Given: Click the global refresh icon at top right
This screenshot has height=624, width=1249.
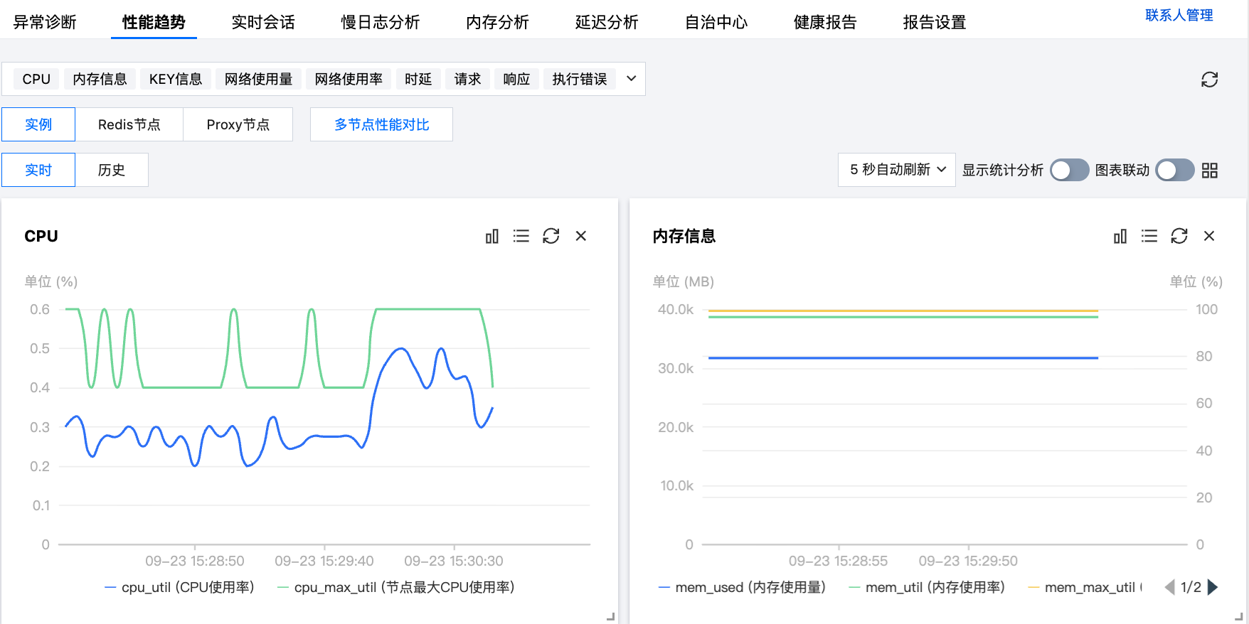Looking at the screenshot, I should click(x=1209, y=80).
